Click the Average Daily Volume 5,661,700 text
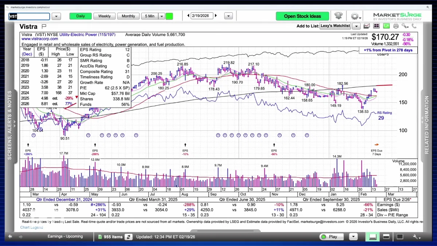This screenshot has height=246, width=437. click(x=155, y=35)
